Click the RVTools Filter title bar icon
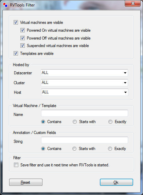The width and height of the screenshot is (143, 195). tap(5, 5)
